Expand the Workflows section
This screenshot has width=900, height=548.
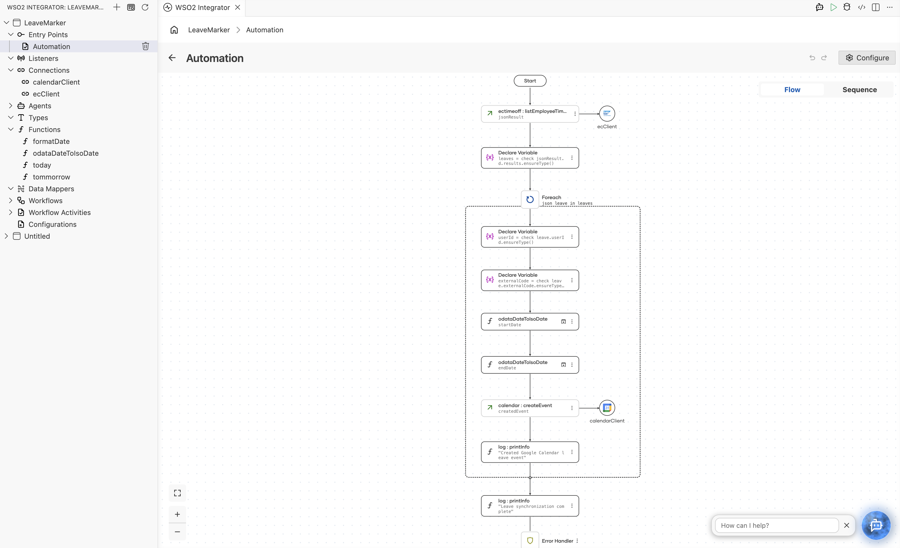click(x=11, y=200)
